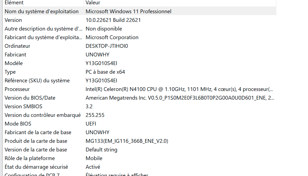Click the 'Élément' column header

click(x=14, y=3)
